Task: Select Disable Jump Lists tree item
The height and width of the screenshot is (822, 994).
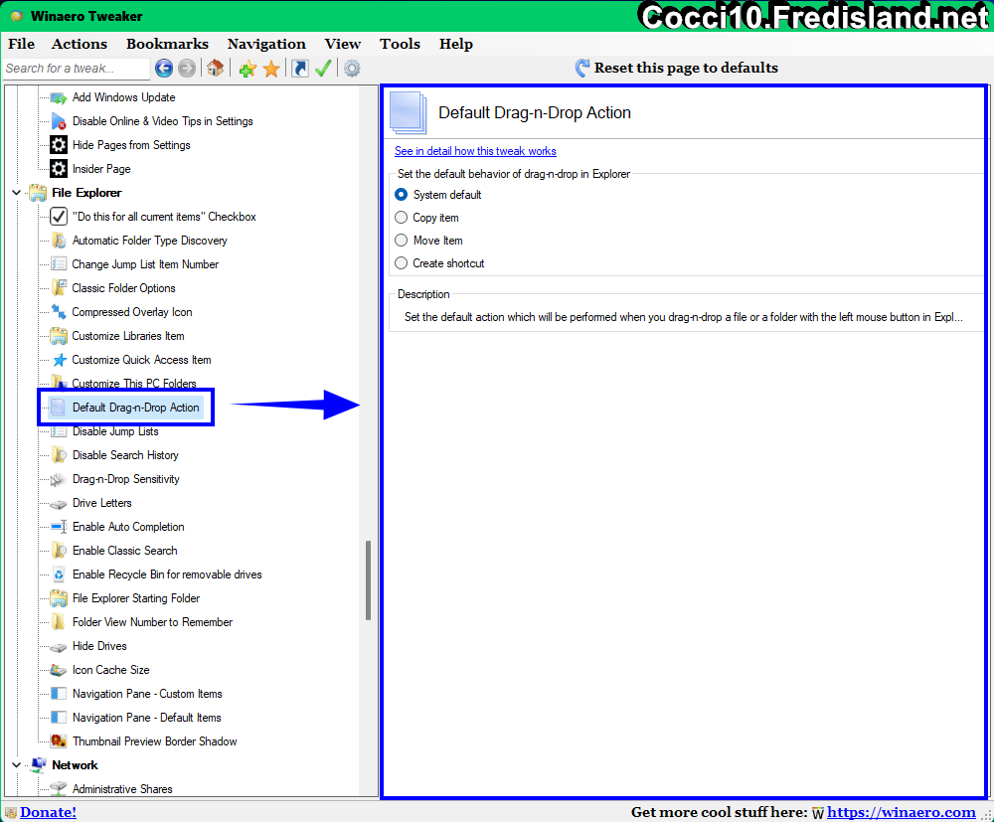Action: click(115, 431)
